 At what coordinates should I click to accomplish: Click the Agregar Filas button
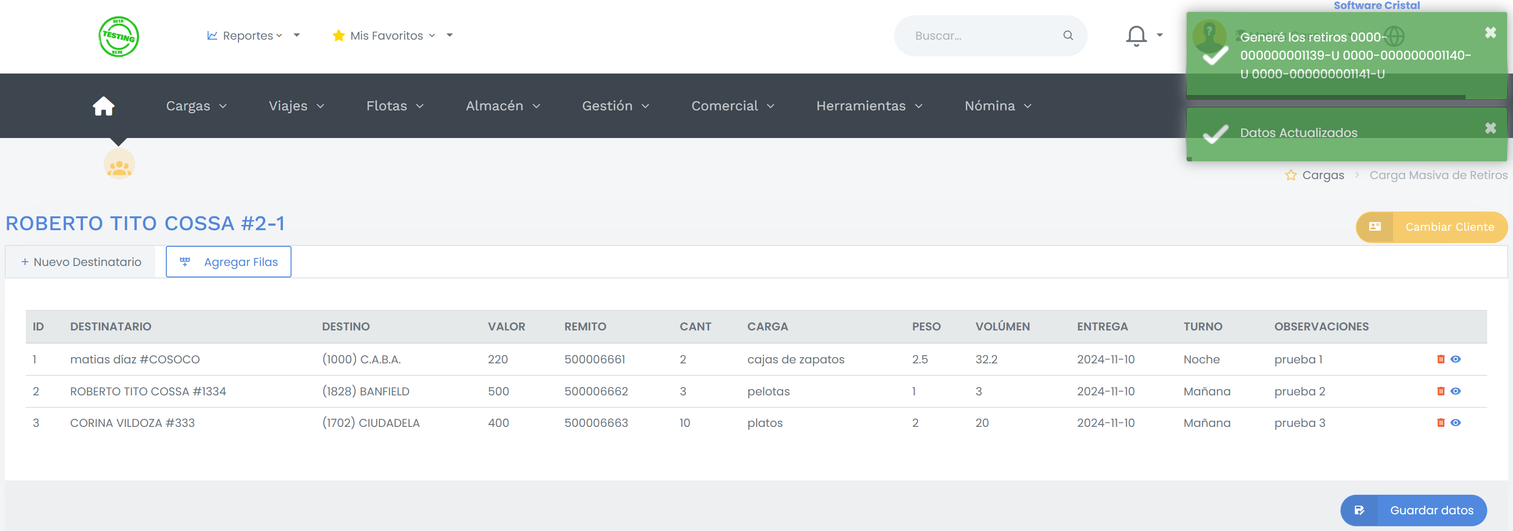click(x=228, y=262)
